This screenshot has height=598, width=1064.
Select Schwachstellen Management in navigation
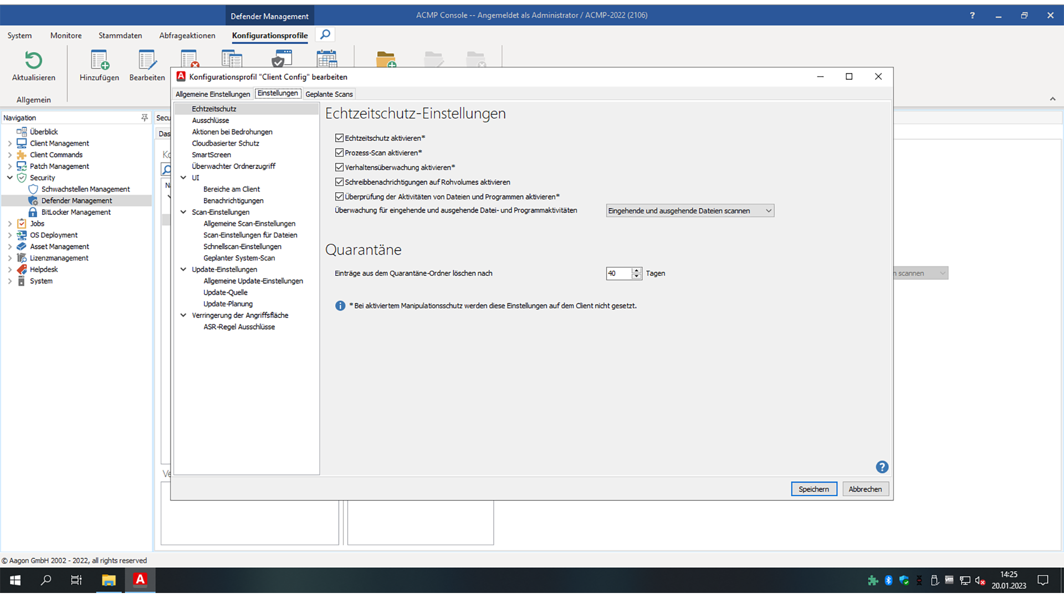coord(85,189)
